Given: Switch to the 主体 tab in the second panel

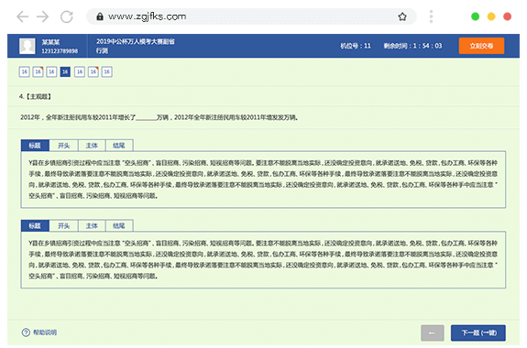Looking at the screenshot, I should [x=92, y=225].
